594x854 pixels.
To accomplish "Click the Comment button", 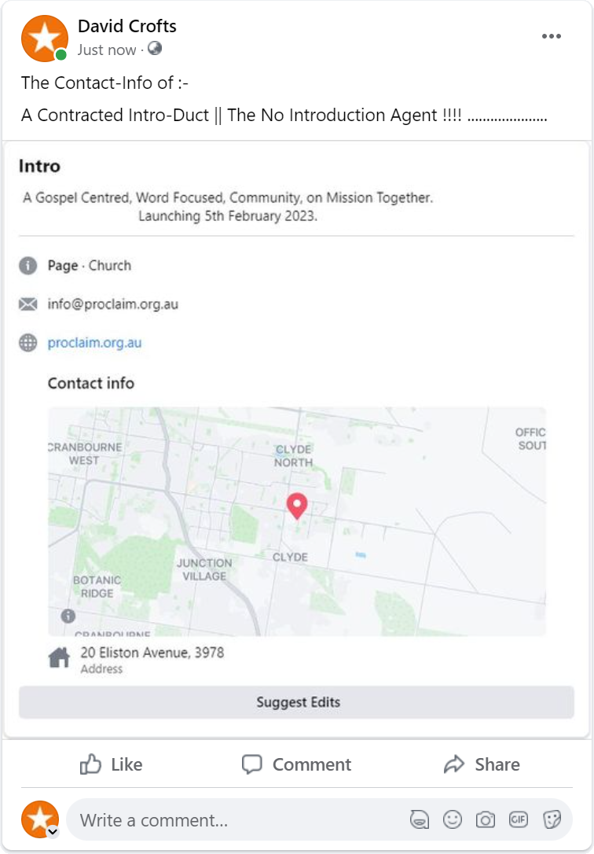I will tap(297, 764).
